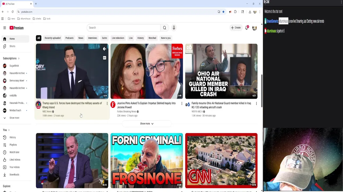Screen dimensions: 343x192
Task: Open the dirette bookmarks folder
Action: [37, 19]
